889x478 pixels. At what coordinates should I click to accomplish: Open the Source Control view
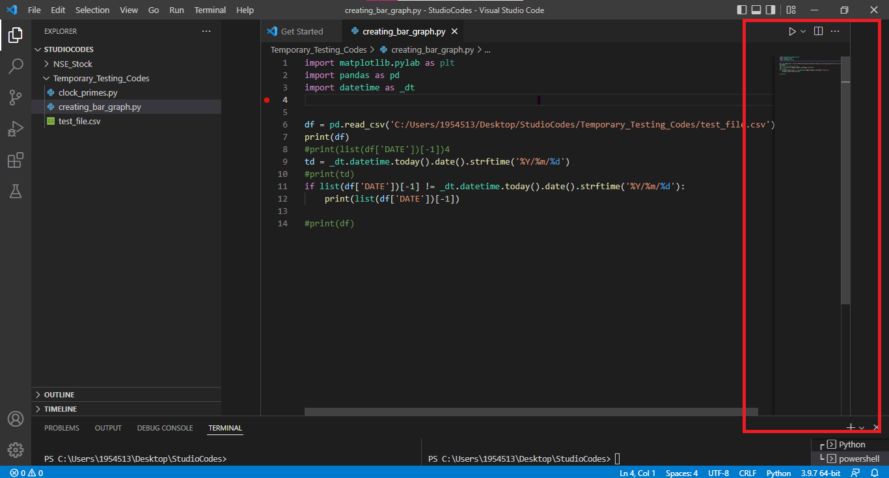click(x=16, y=98)
